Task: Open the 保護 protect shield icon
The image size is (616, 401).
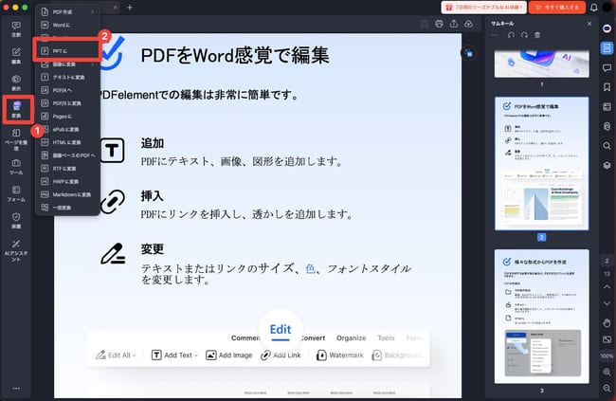Action: [x=16, y=221]
